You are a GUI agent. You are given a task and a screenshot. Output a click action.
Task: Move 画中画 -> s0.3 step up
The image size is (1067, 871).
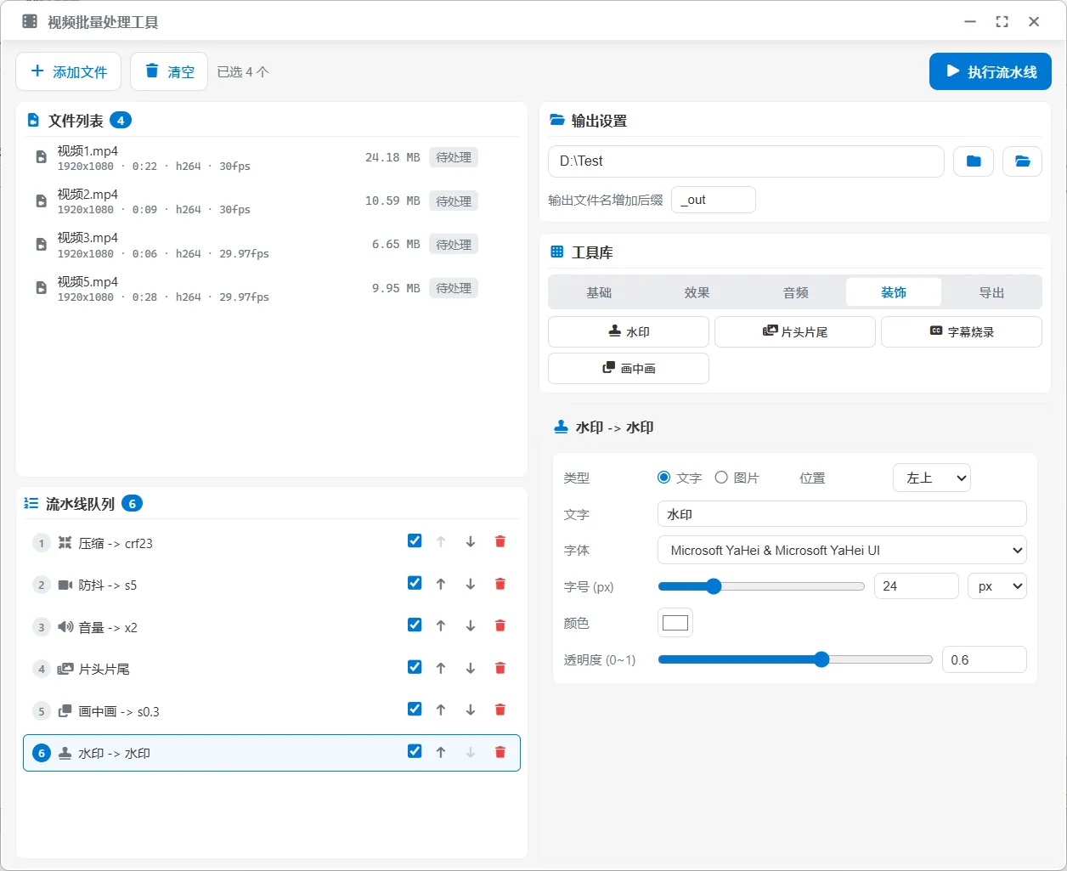[440, 710]
